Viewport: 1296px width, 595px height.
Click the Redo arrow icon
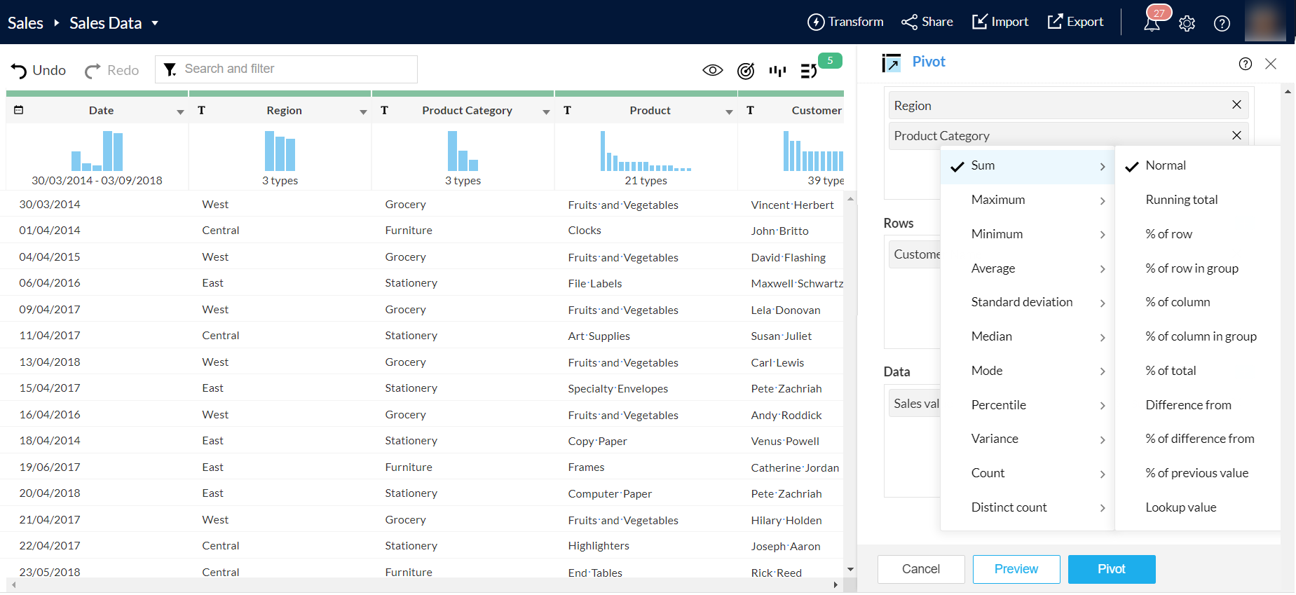coord(93,71)
